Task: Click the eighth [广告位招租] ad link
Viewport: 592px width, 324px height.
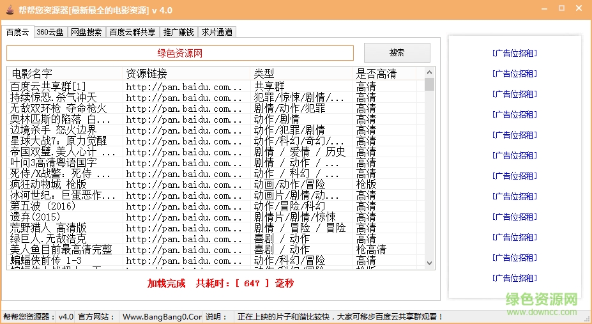Action: [515, 196]
